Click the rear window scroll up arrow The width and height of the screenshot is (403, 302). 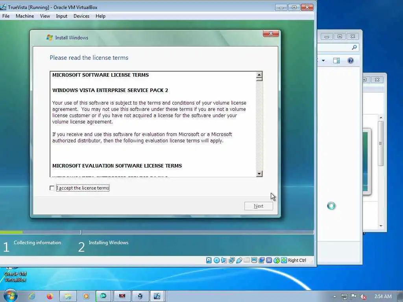coord(381,117)
